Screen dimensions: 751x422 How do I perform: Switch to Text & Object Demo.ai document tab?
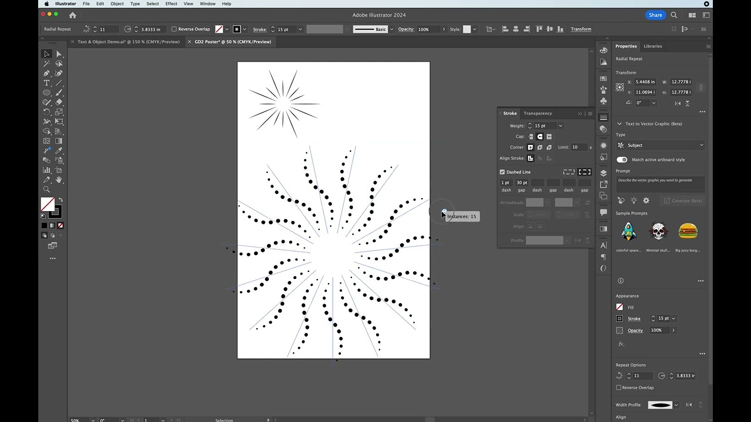[128, 42]
